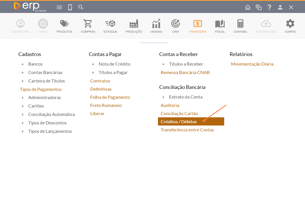Expand the Bancos plus item

23,64
